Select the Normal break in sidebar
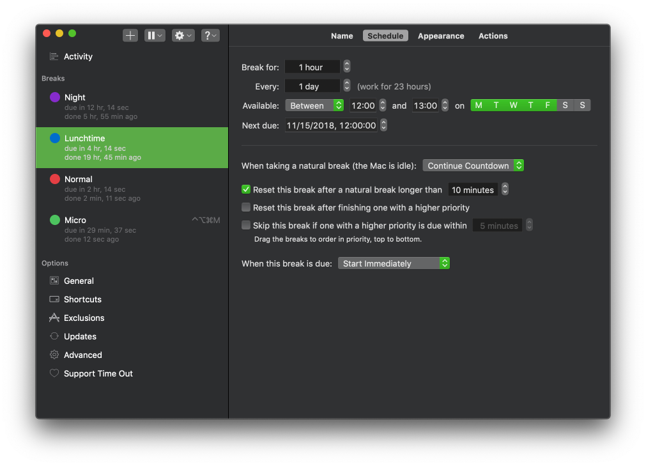Image resolution: width=646 pixels, height=466 pixels. pos(132,189)
